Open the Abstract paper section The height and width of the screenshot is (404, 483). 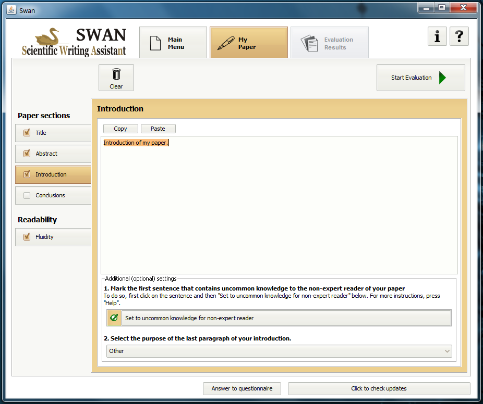[53, 154]
